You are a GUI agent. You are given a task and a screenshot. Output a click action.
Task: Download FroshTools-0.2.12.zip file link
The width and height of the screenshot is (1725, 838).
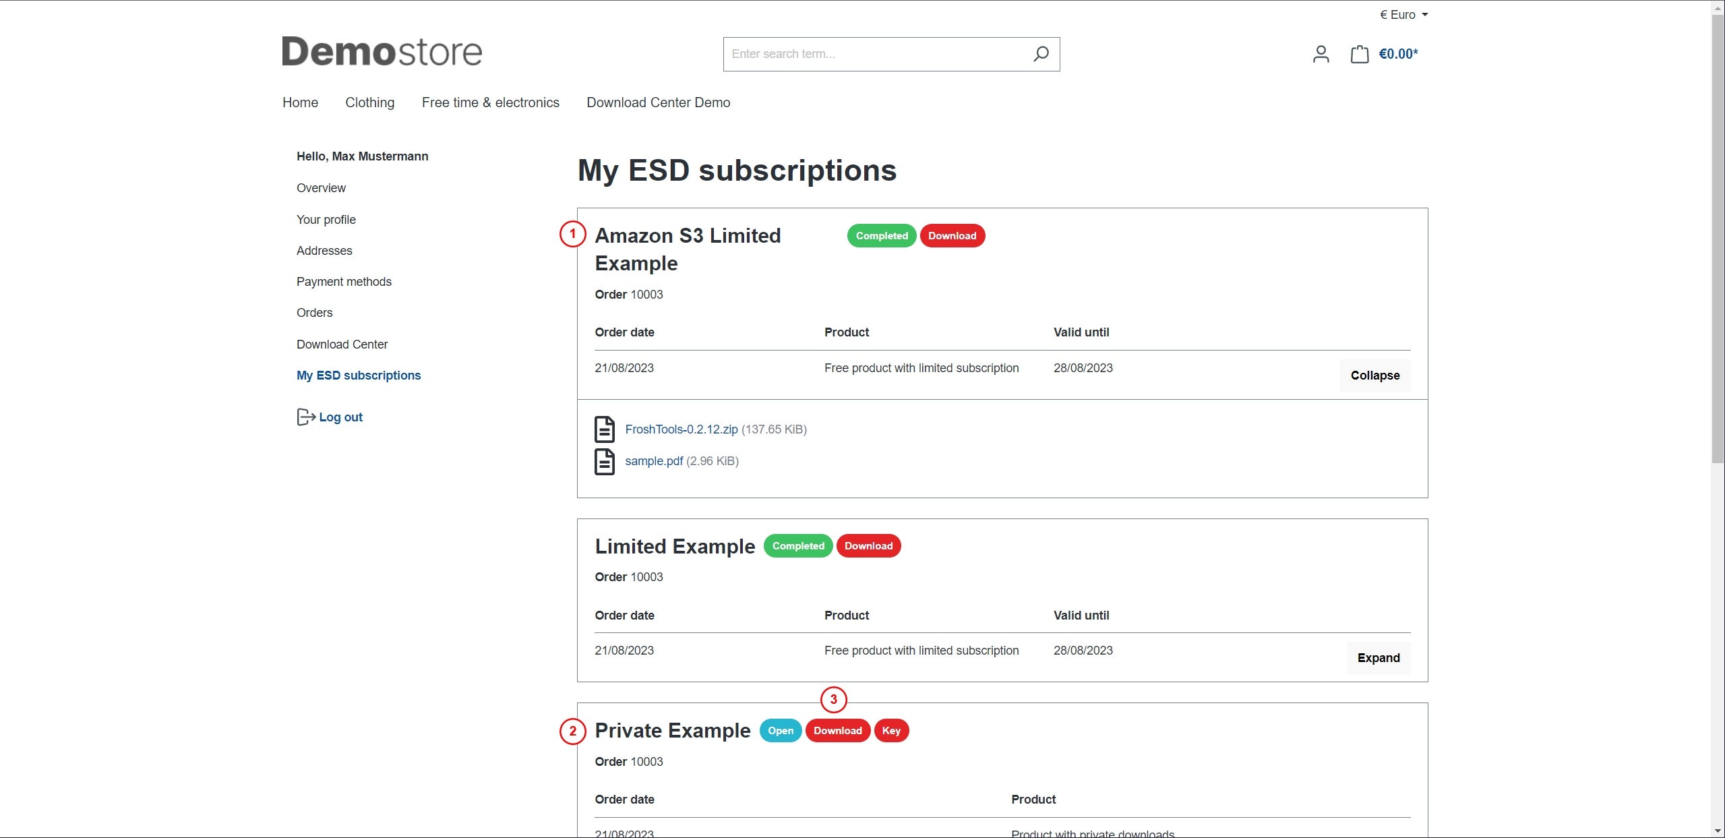pyautogui.click(x=682, y=429)
